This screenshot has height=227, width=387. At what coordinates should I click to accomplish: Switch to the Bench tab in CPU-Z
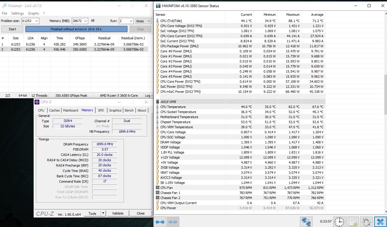coord(129,110)
